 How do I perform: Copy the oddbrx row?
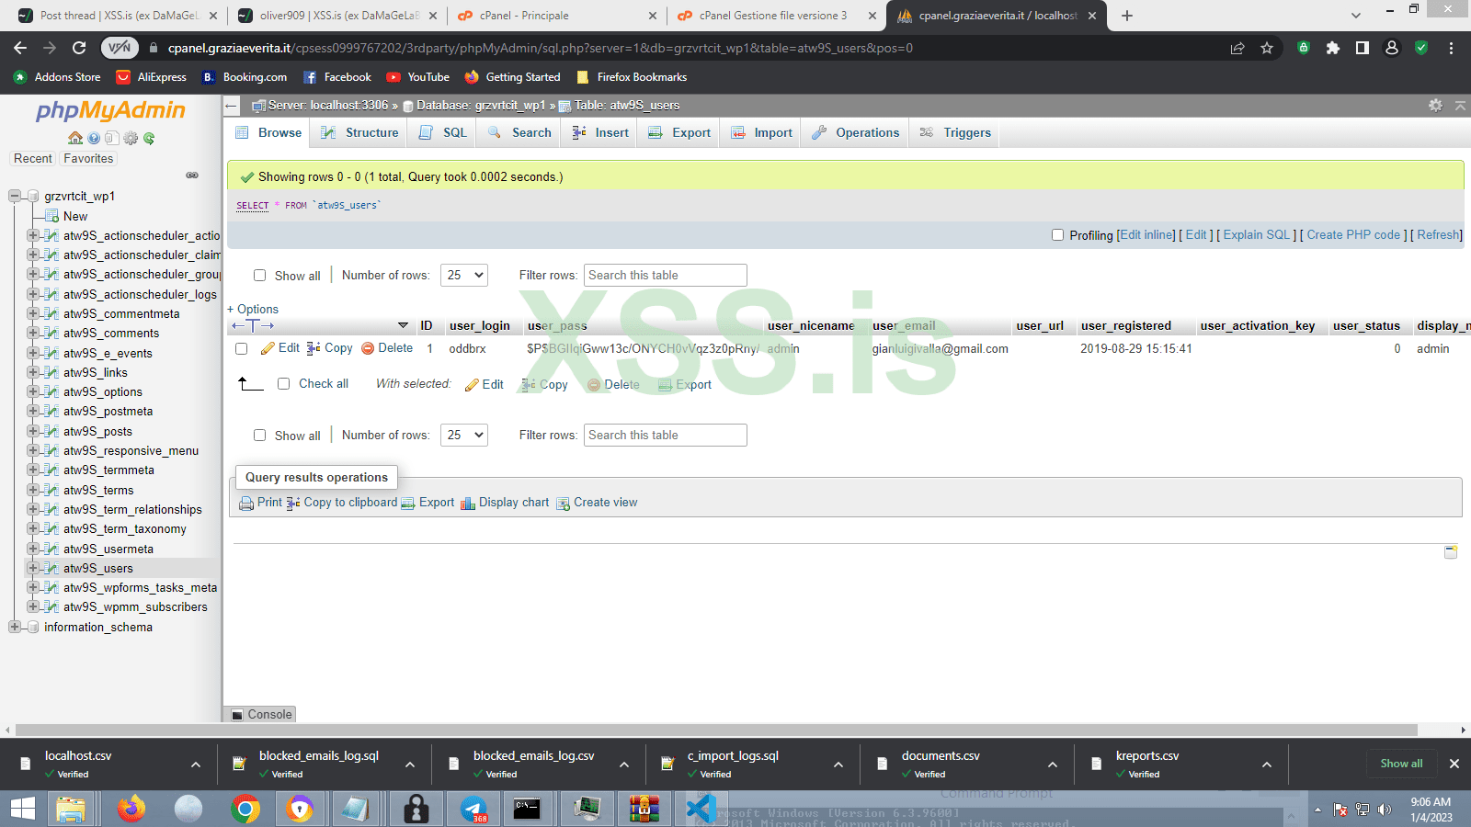point(330,348)
